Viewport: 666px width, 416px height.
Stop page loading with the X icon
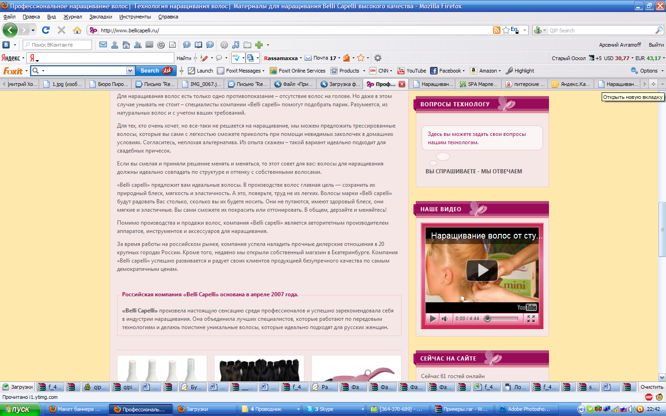[x=62, y=30]
